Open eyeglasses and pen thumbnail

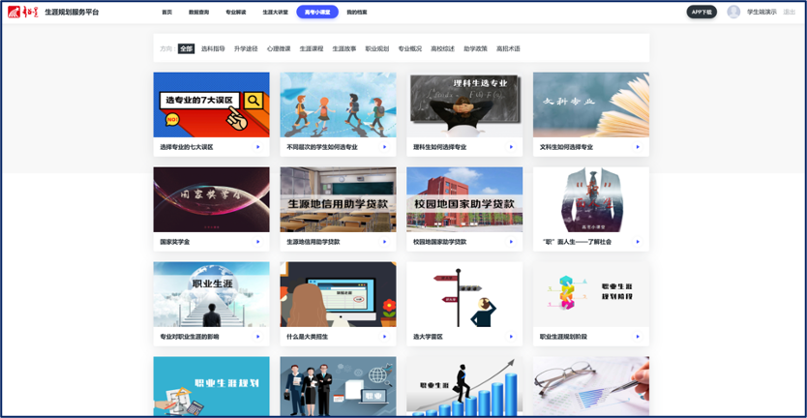click(x=591, y=386)
